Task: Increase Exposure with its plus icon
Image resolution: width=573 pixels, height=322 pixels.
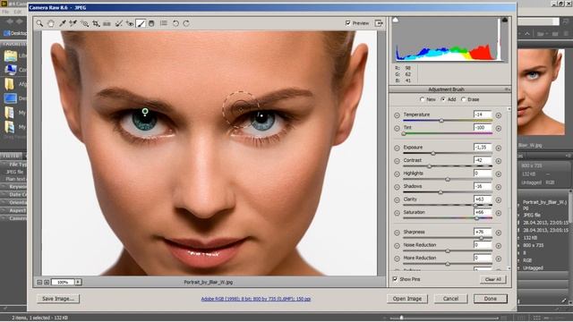Action: coord(499,148)
